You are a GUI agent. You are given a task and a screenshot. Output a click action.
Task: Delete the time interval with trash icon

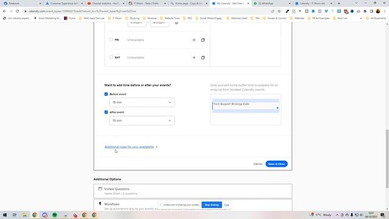tap(176, 23)
